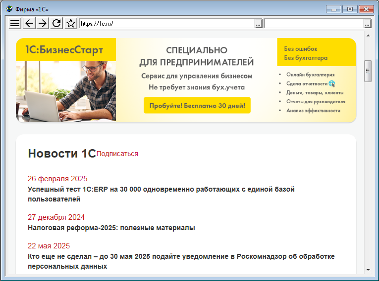This screenshot has width=379, height=281.
Task: Click the '1С:БизнесСтарт' banner logo
Action: (64, 50)
